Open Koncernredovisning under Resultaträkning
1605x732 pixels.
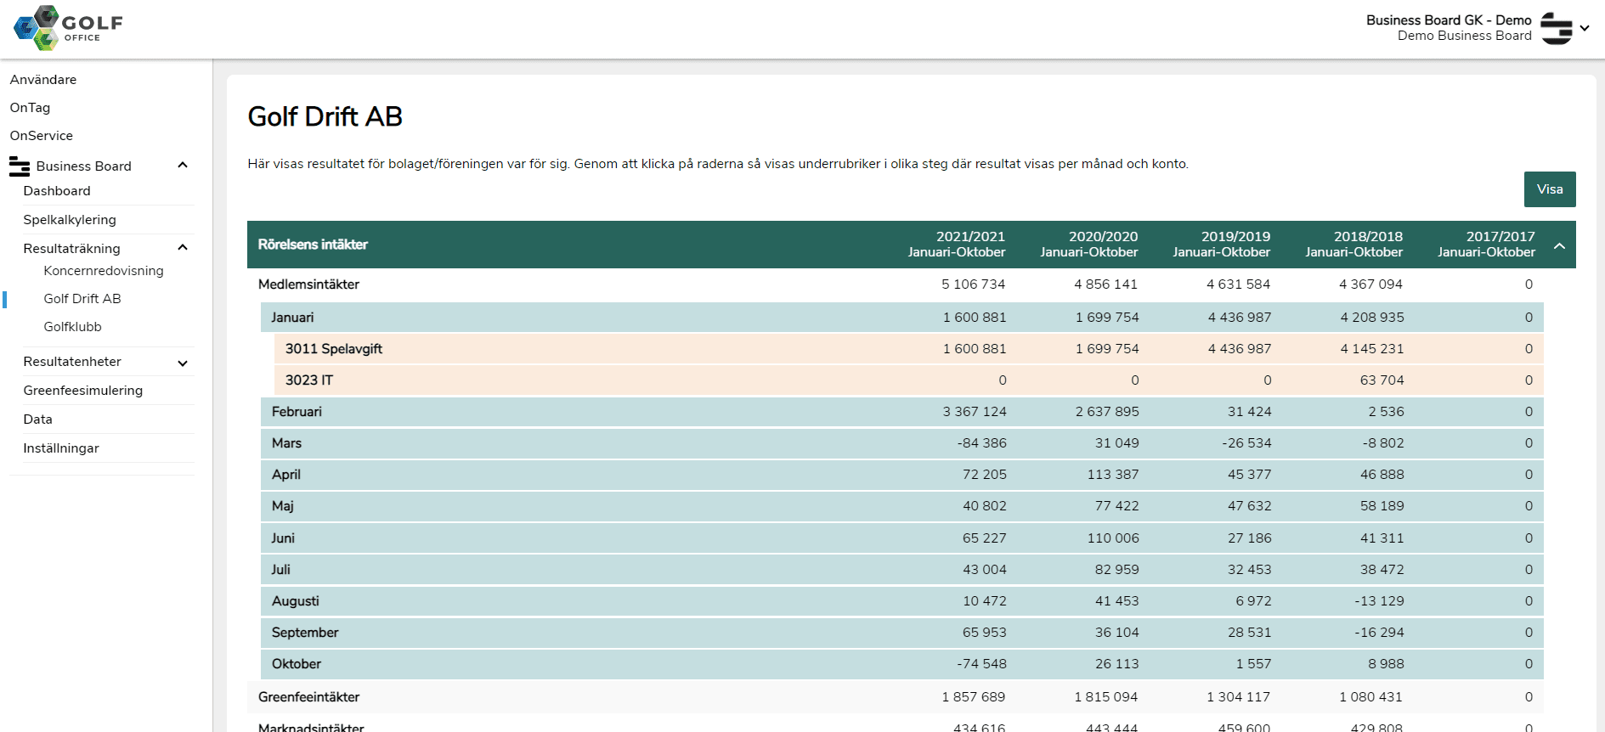(104, 271)
